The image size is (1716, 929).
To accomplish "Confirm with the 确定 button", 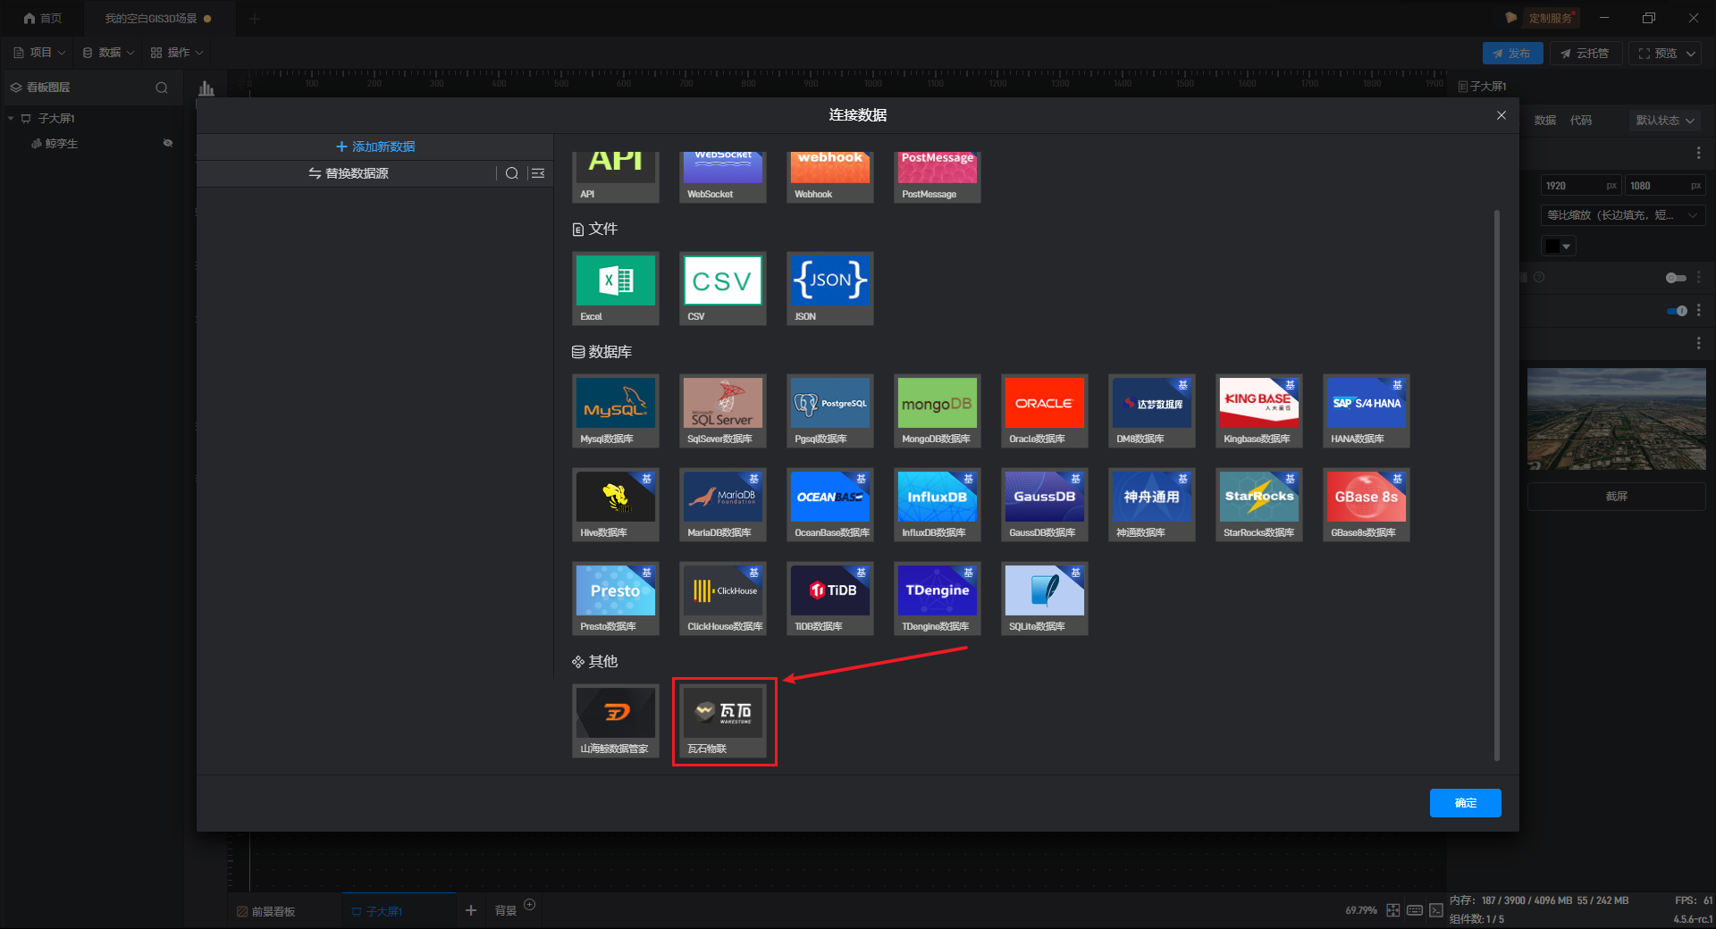I will pos(1466,803).
